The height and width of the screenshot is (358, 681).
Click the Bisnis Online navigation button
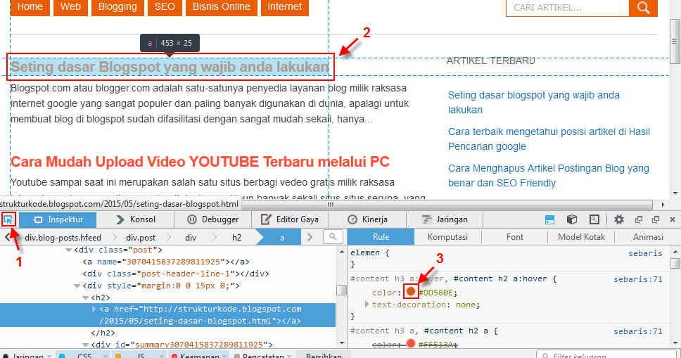tap(222, 8)
